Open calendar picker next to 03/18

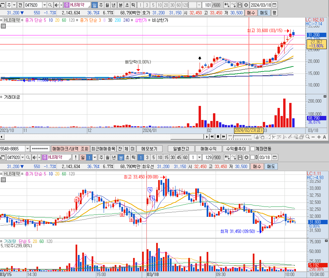(x=275, y=157)
